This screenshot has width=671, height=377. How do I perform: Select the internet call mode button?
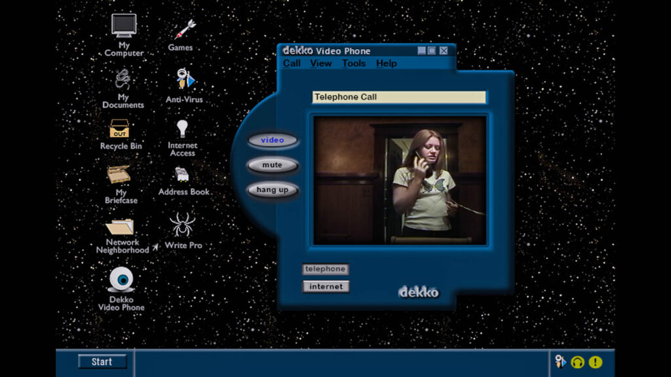[x=326, y=287]
